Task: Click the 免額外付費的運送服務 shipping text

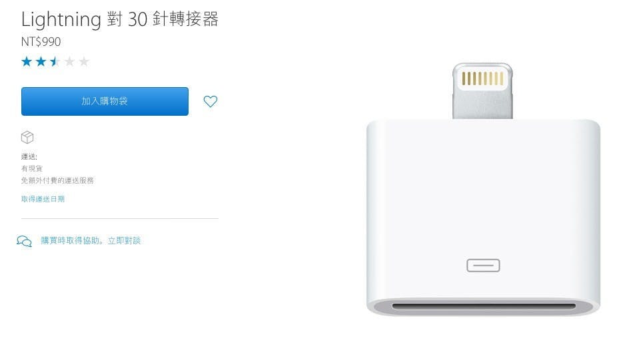Action: [57, 180]
